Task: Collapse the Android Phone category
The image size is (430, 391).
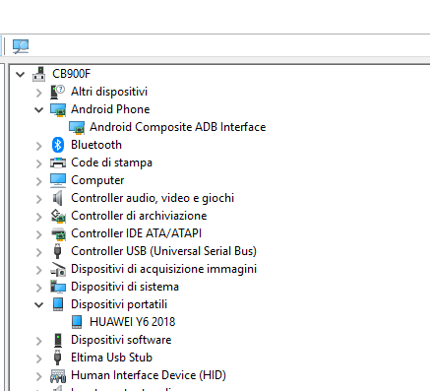Action: [x=39, y=110]
